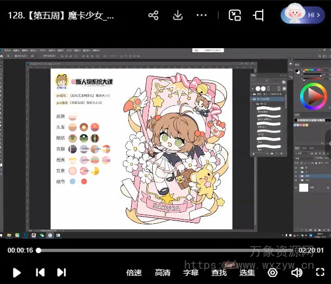The height and width of the screenshot is (284, 331).
Task: Rotate the video with the rotate icon
Action: coord(259,15)
